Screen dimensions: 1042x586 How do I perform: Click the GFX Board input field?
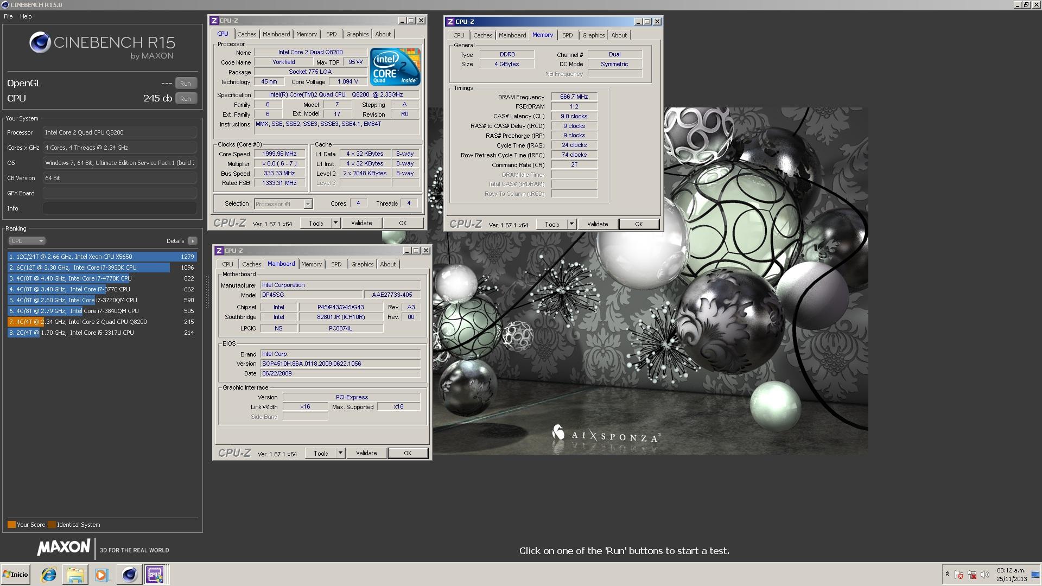point(120,193)
